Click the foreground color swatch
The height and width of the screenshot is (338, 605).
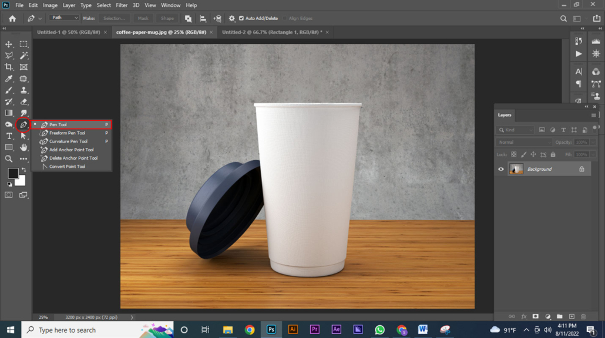pyautogui.click(x=12, y=173)
